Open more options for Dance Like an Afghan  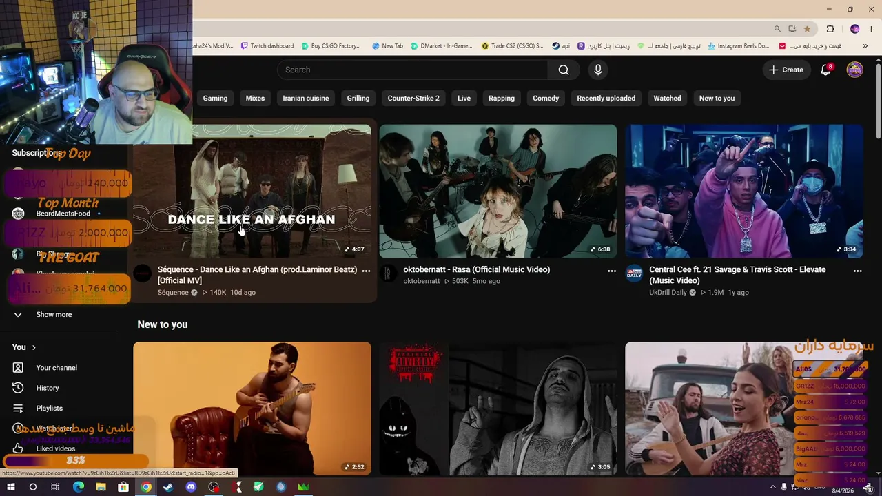coord(366,271)
